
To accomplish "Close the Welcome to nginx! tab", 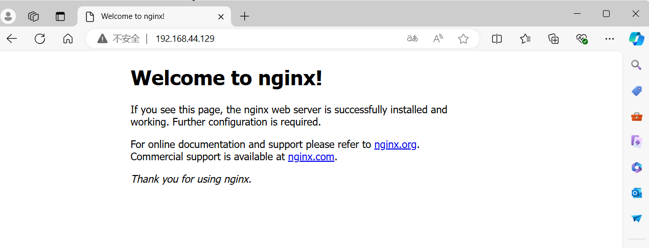I will 221,16.
